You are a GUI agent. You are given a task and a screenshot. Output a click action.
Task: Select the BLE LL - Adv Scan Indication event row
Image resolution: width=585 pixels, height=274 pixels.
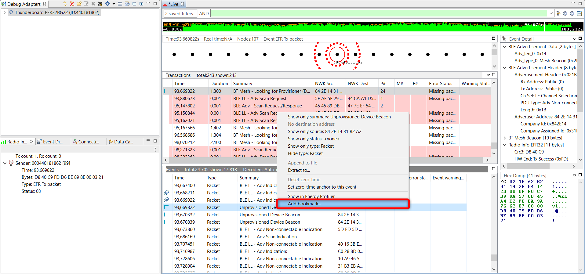[314, 236]
